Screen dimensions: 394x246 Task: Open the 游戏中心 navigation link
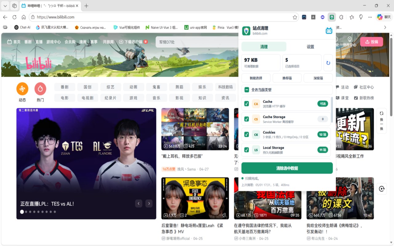pos(54,42)
